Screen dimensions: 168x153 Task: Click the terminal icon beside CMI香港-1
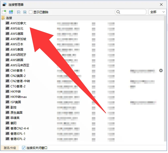pos(7,70)
